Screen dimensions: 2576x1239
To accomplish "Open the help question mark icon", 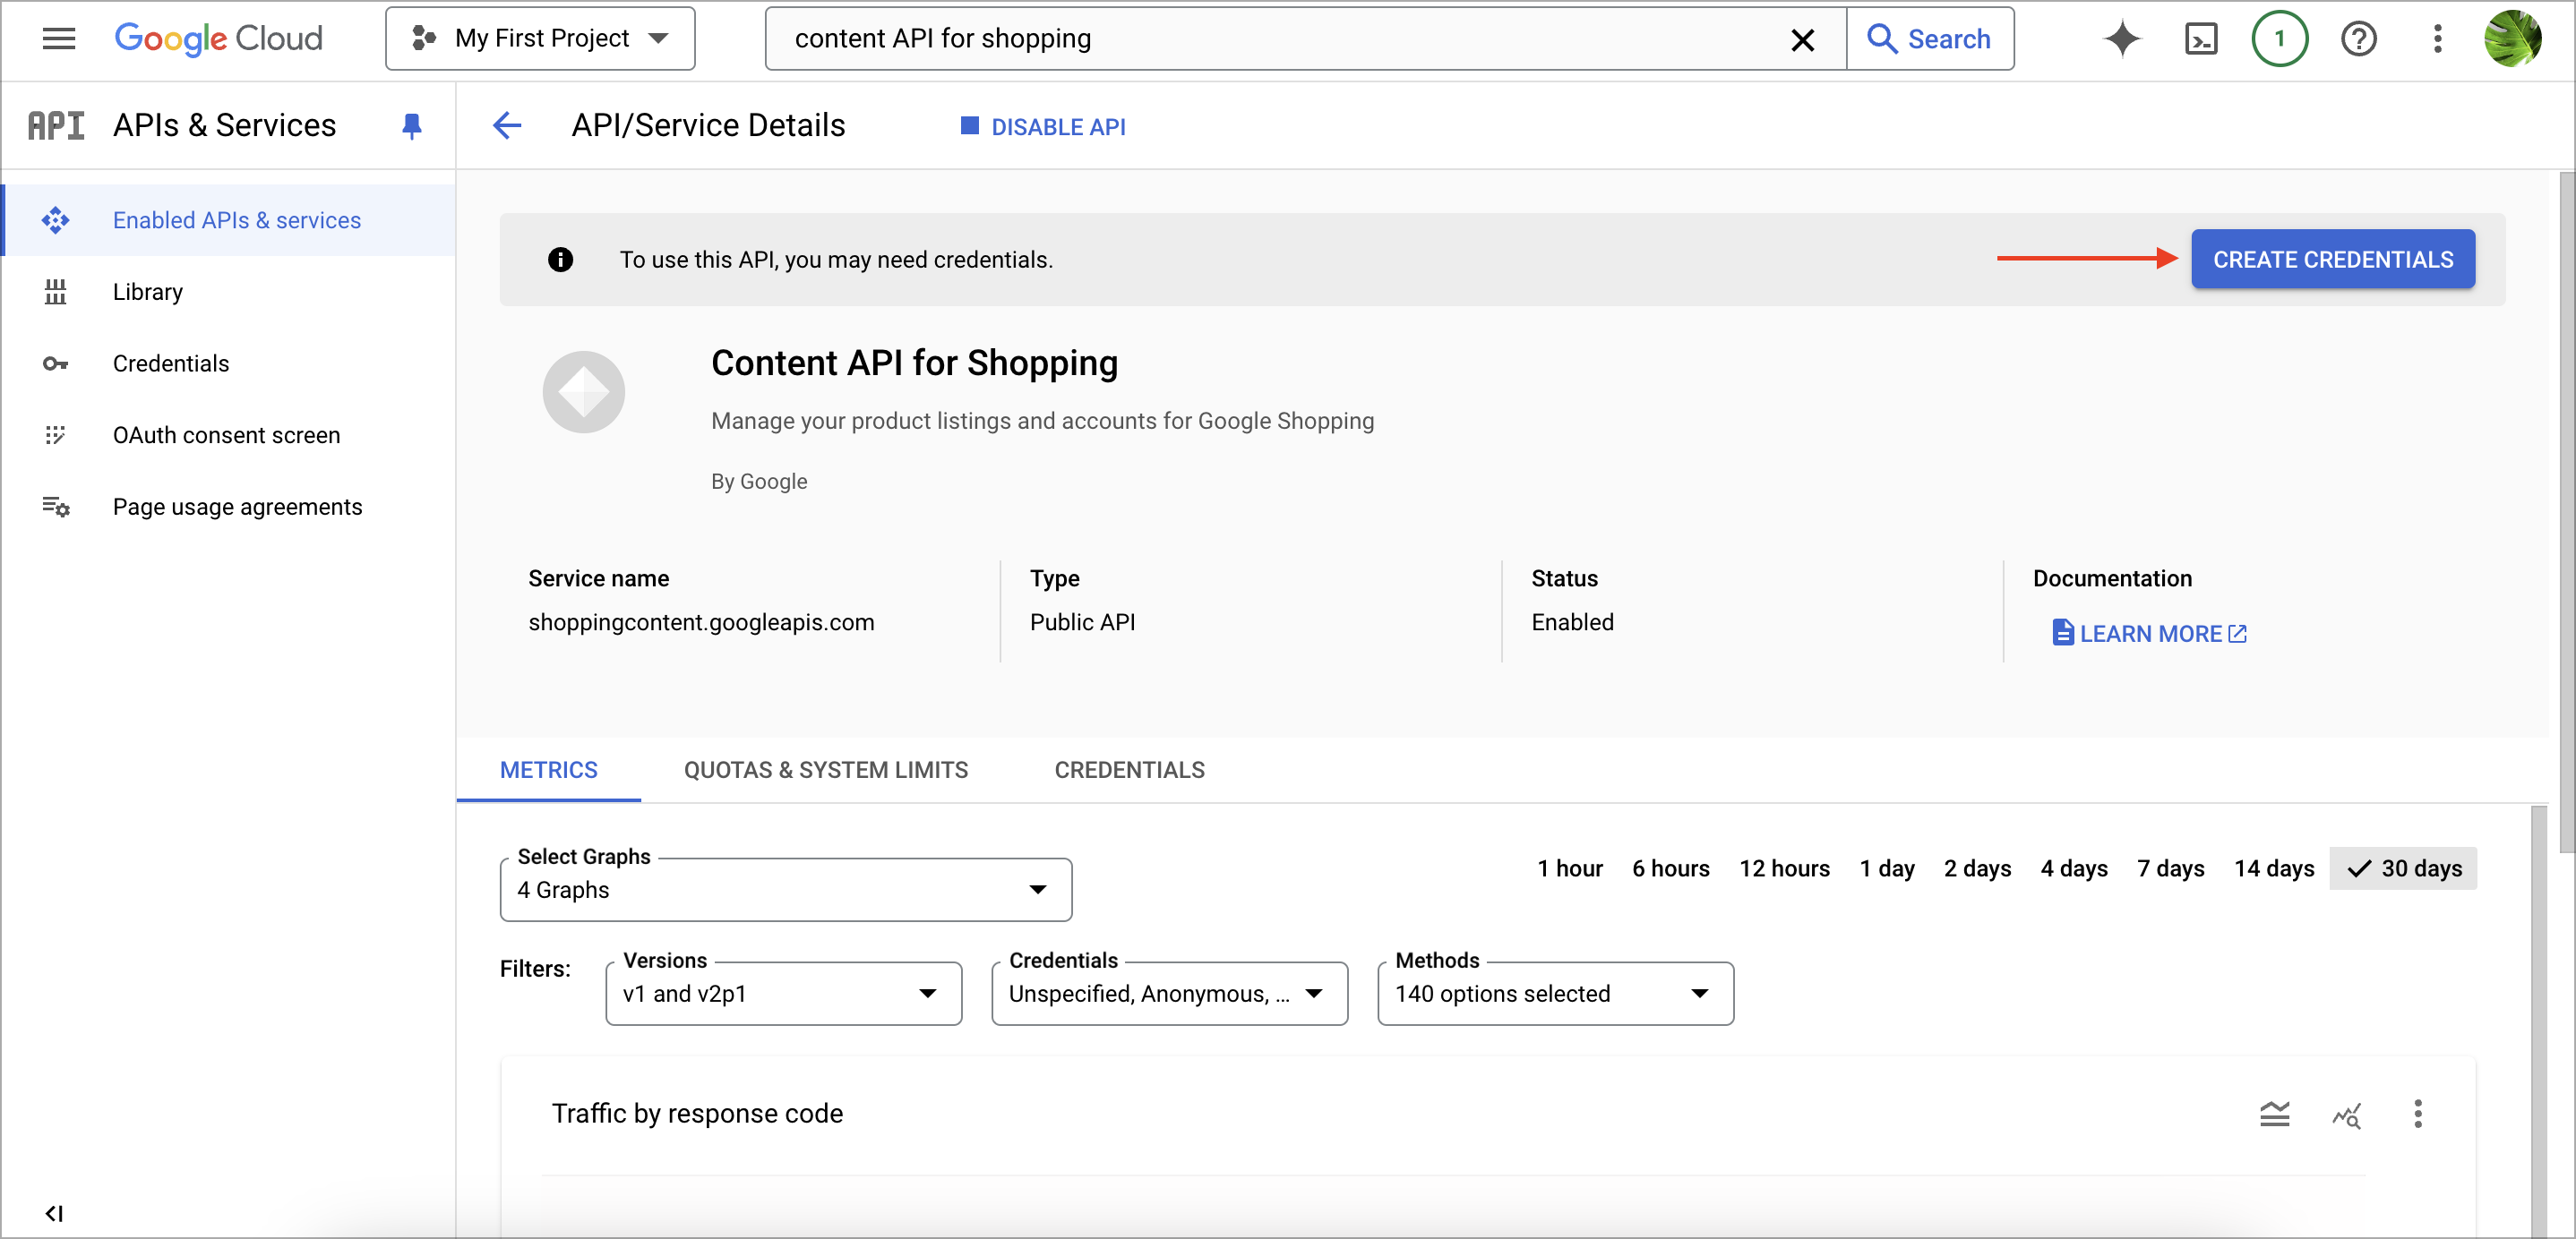I will coord(2358,39).
